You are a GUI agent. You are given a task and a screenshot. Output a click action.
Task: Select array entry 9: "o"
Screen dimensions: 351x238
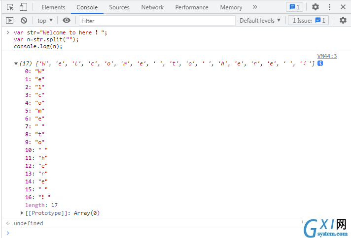click(35, 142)
